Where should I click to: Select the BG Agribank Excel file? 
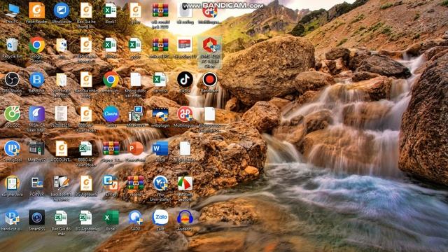tap(86, 220)
